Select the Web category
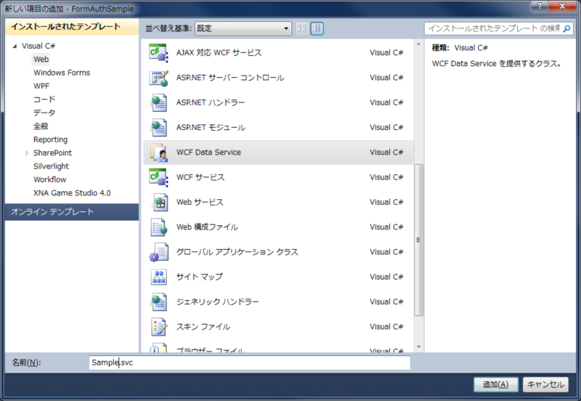Viewport: 581px width, 401px height. pos(41,60)
